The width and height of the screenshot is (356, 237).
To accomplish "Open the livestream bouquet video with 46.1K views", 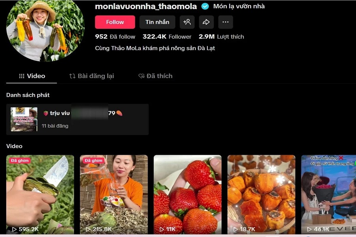I will click(329, 194).
